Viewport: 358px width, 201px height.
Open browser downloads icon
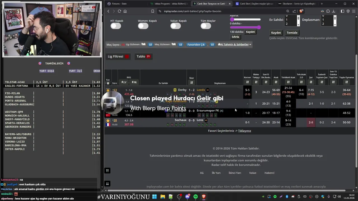coord(333,11)
